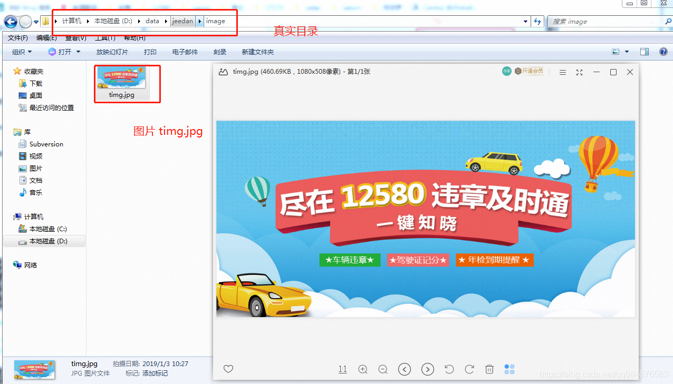The image size is (673, 384).
Task: Open the 视频 library
Action: click(36, 156)
